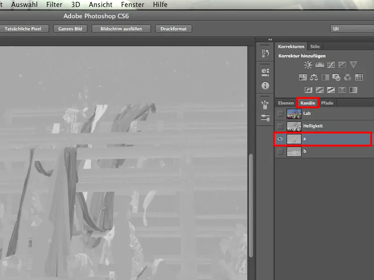Click the Helligkeit channel name

(313, 126)
